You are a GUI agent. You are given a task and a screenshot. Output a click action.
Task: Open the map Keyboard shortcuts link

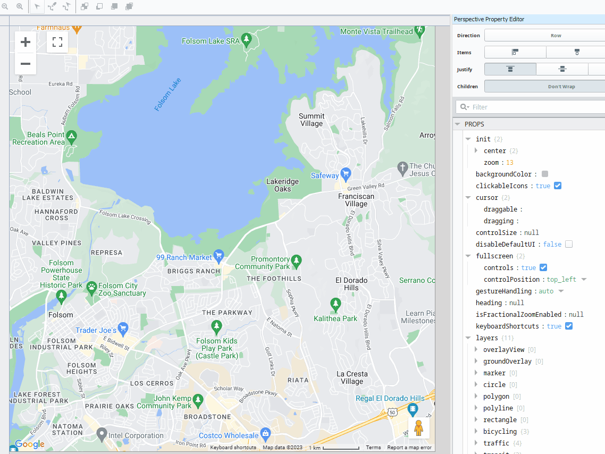233,448
